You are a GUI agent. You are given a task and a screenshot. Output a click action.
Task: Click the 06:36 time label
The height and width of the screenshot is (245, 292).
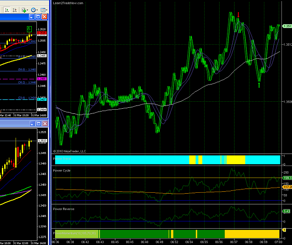point(55,242)
